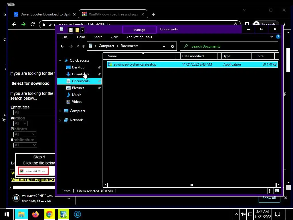Open File Explorer from the taskbar

[x=21, y=214]
